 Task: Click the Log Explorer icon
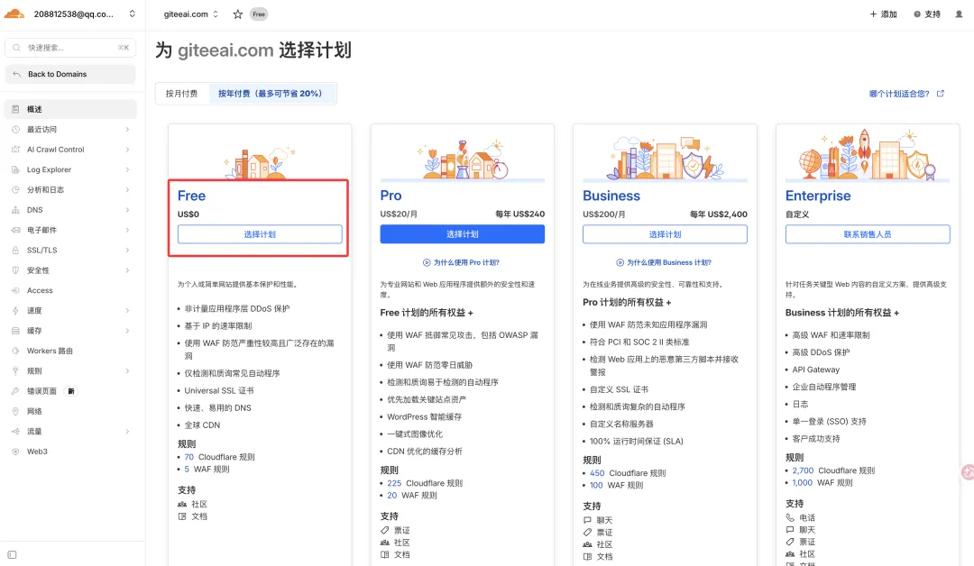pyautogui.click(x=15, y=169)
